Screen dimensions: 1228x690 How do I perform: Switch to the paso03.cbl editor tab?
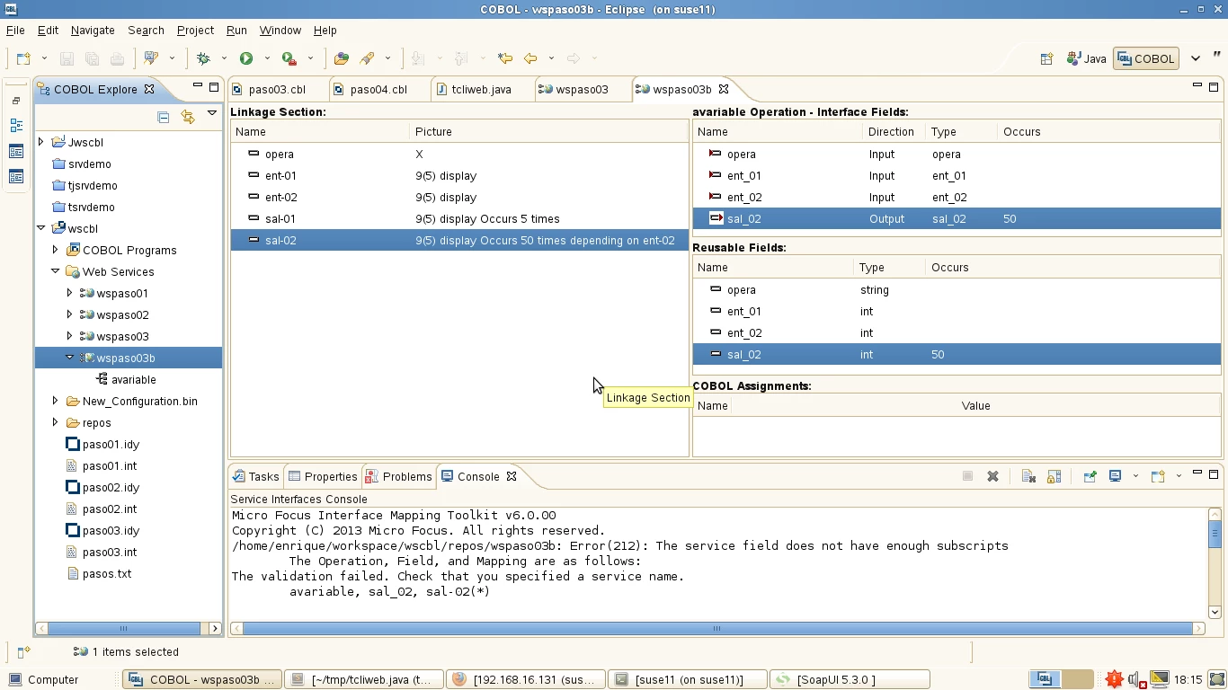click(277, 89)
